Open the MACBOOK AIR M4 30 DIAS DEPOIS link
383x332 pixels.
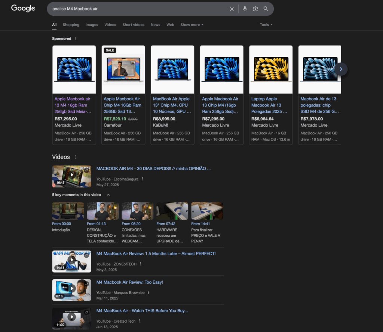[x=153, y=169]
